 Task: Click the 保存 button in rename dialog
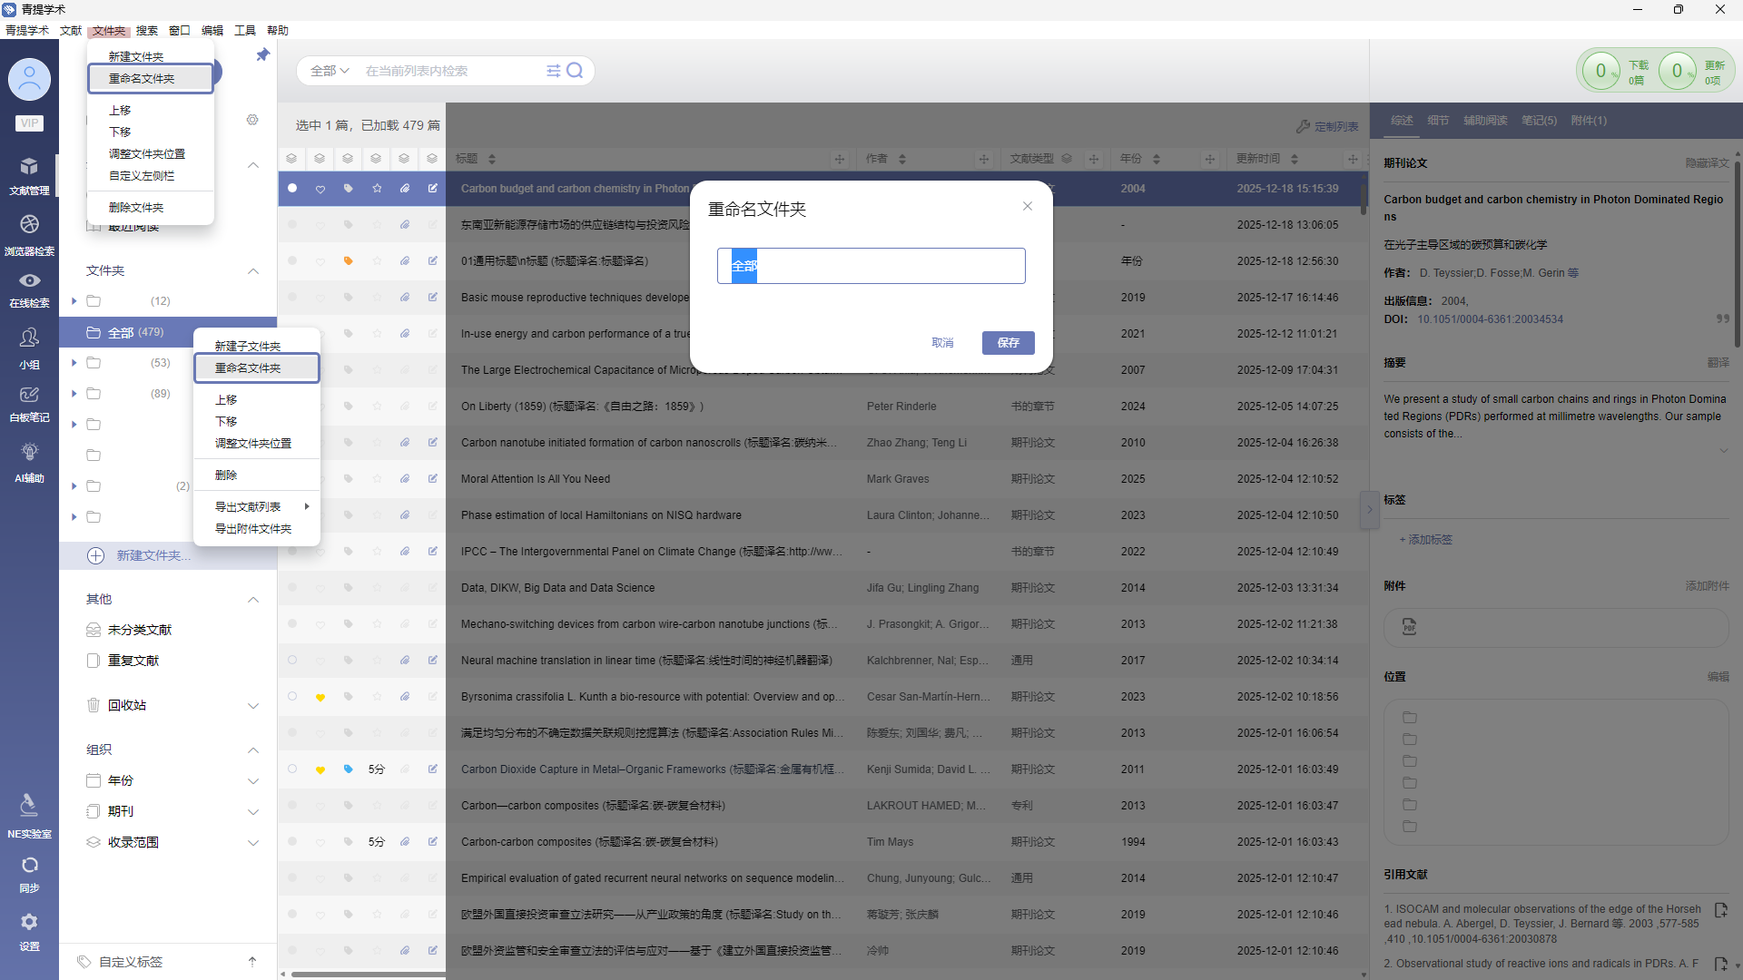[1008, 343]
